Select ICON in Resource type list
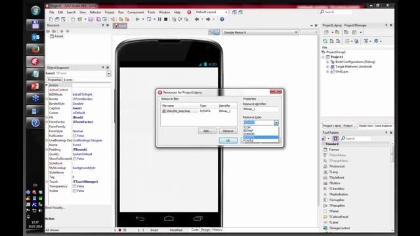Screen dimensions: 420x236 (x=261, y=128)
